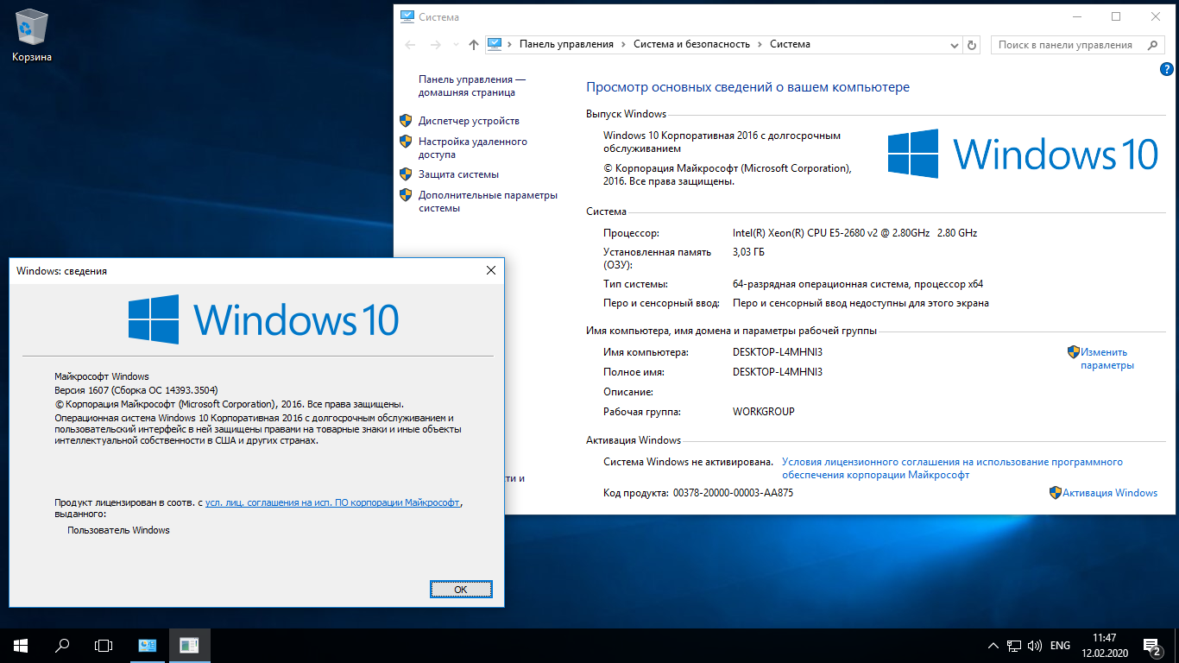Minimize the Система window
1179x663 pixels.
coord(1076,16)
